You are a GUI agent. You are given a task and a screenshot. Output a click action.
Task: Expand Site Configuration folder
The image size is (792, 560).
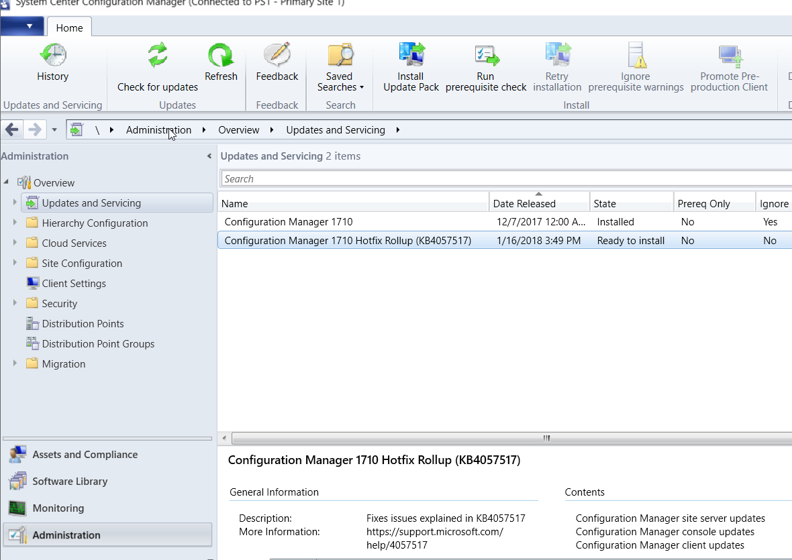coord(15,263)
